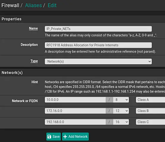Image resolution: width=165 pixels, height=142 pixels.
Task: Click the alias name characters help text
Action: pyautogui.click(x=101, y=35)
